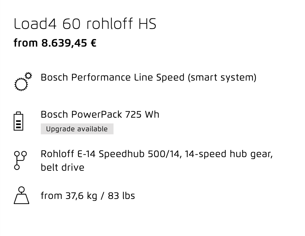Click the weight icon
The height and width of the screenshot is (236, 305).
point(21,195)
